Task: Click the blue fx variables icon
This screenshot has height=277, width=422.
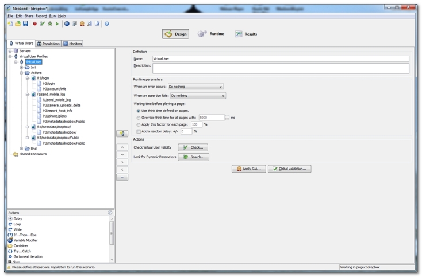Action: (67, 24)
